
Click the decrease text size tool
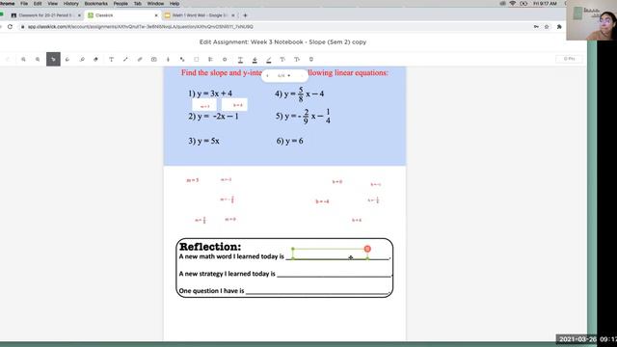click(x=282, y=60)
